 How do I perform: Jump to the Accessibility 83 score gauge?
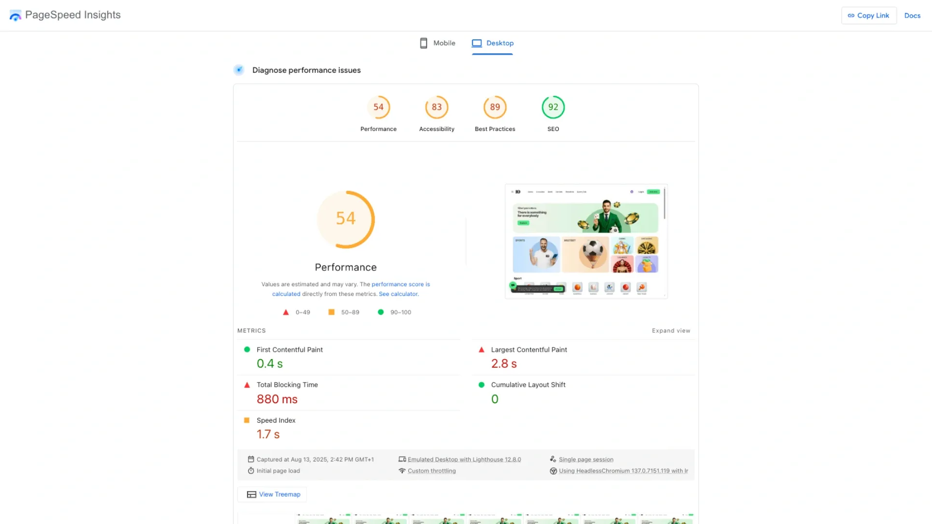click(x=437, y=107)
